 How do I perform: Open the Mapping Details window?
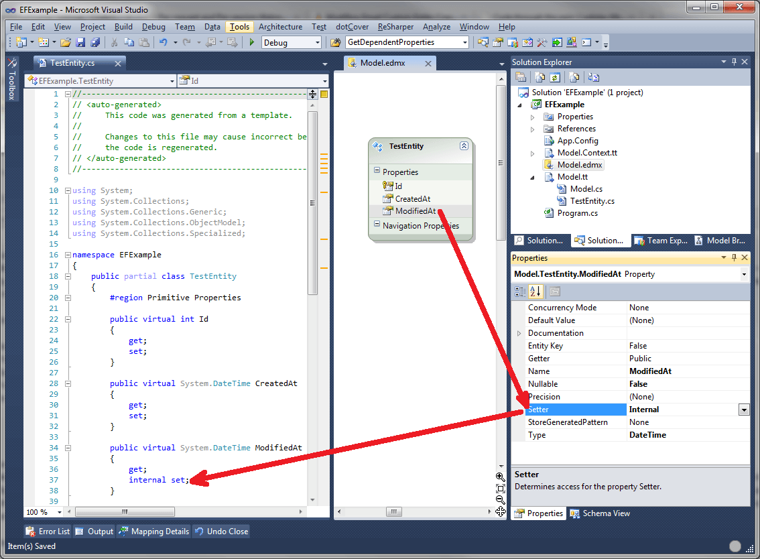153,532
